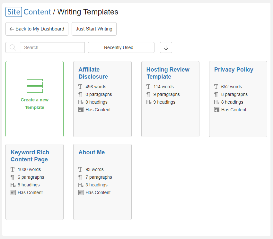
Task: Click the paragraph icon on Privacy Policy
Action: coord(216,94)
